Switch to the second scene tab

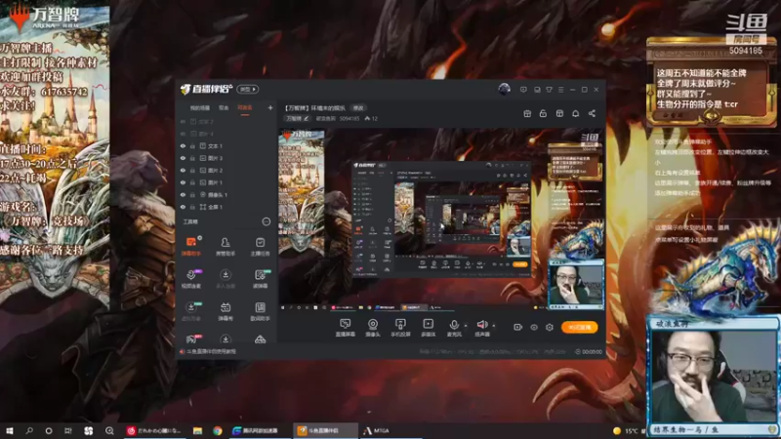[x=224, y=108]
